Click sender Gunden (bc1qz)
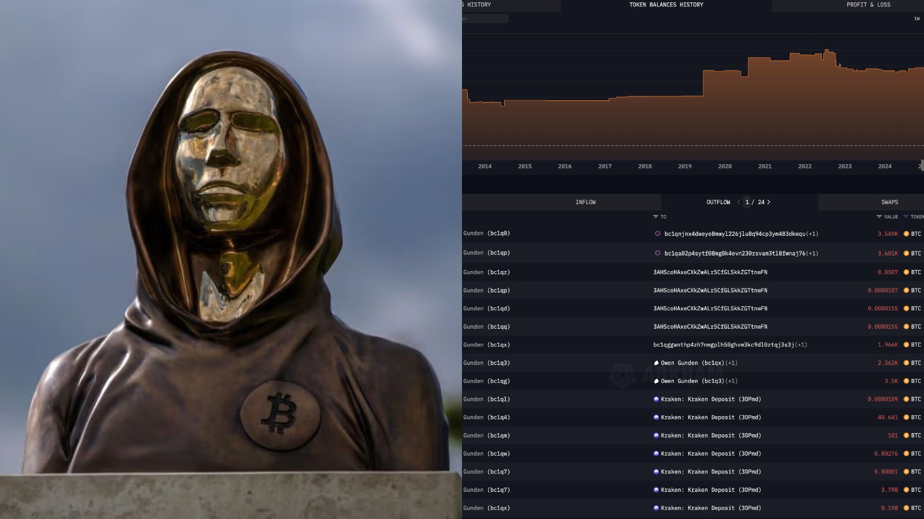 (x=486, y=272)
